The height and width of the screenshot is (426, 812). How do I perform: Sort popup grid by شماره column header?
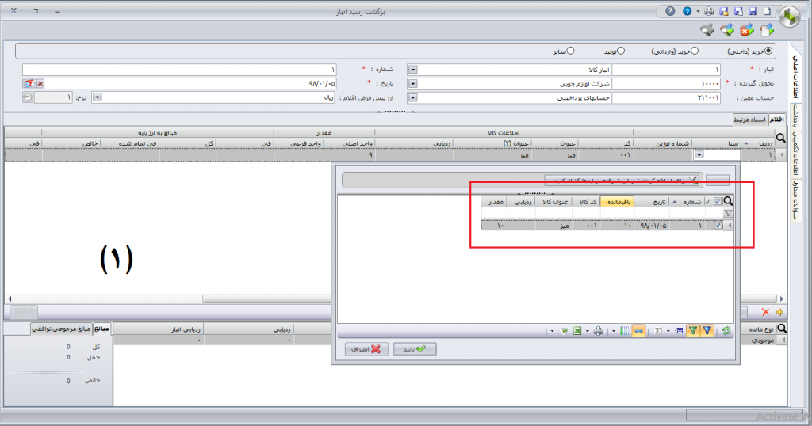coord(687,202)
